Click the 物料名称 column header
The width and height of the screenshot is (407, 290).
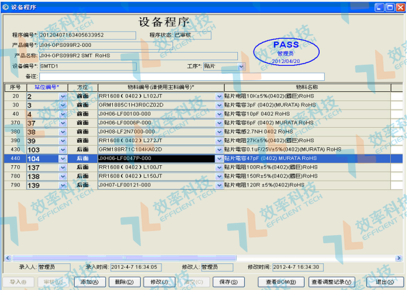click(x=306, y=87)
